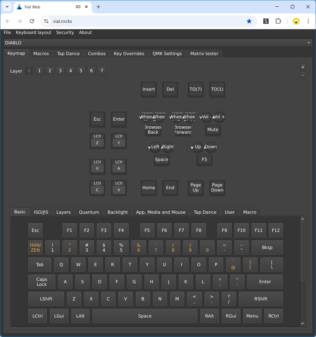Pick the LGui keycode
The height and width of the screenshot is (337, 316).
click(x=59, y=316)
